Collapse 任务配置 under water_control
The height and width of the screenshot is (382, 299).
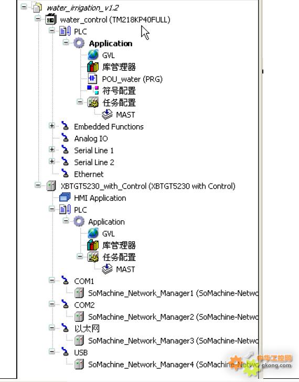(x=80, y=102)
